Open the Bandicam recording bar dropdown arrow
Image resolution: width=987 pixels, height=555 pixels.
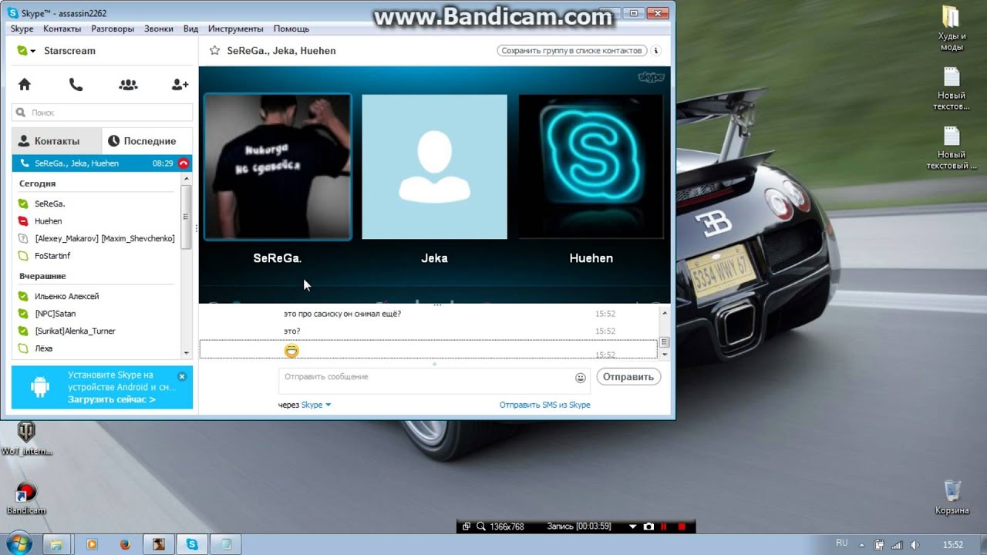click(x=633, y=526)
